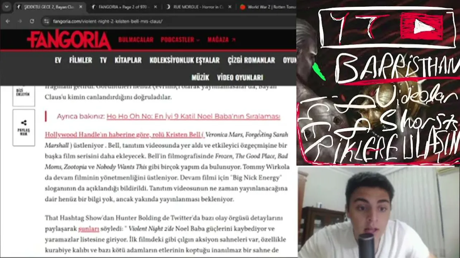Open the MÜZİK section
Screen dimensions: 460x258
click(200, 77)
